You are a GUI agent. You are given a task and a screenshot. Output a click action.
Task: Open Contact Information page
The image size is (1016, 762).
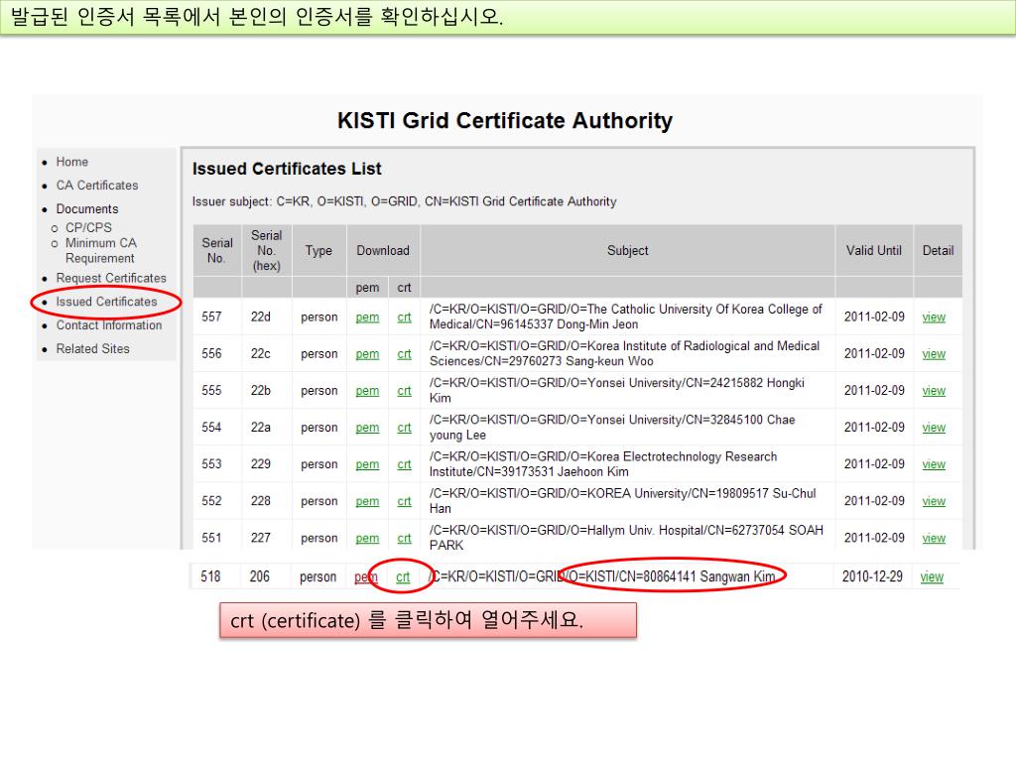click(109, 325)
